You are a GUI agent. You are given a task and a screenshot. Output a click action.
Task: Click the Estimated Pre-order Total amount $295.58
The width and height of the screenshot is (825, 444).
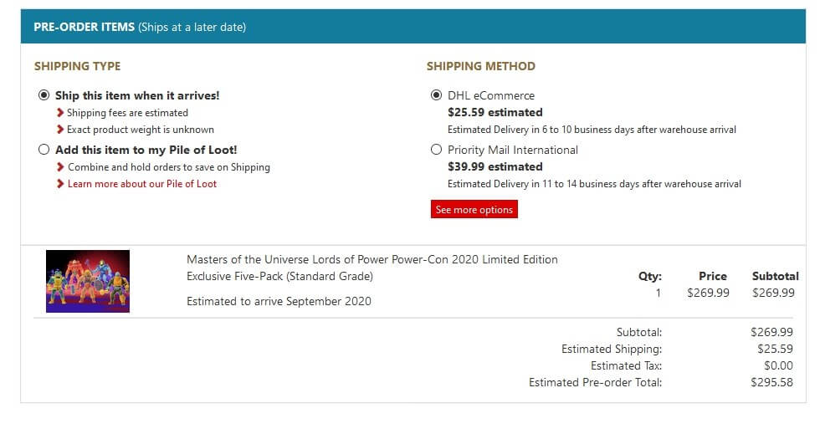[771, 382]
